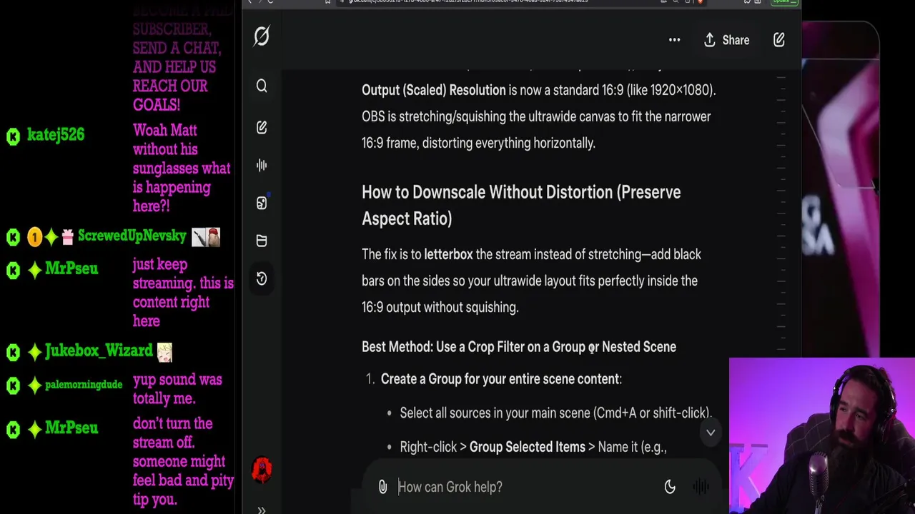The width and height of the screenshot is (915, 514).
Task: Expand the Grok sidebar with the double-chevron
Action: pyautogui.click(x=262, y=510)
